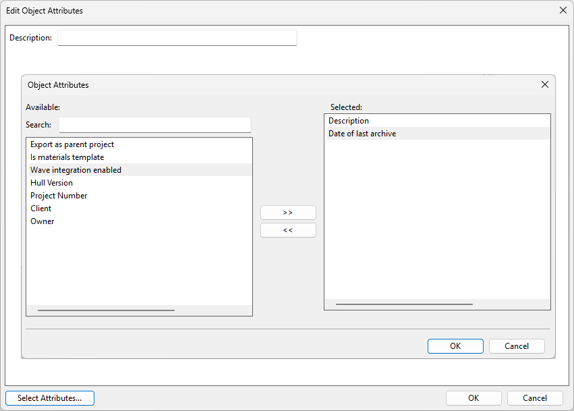Click Cancel in Edit Object Attributes window

(535, 398)
